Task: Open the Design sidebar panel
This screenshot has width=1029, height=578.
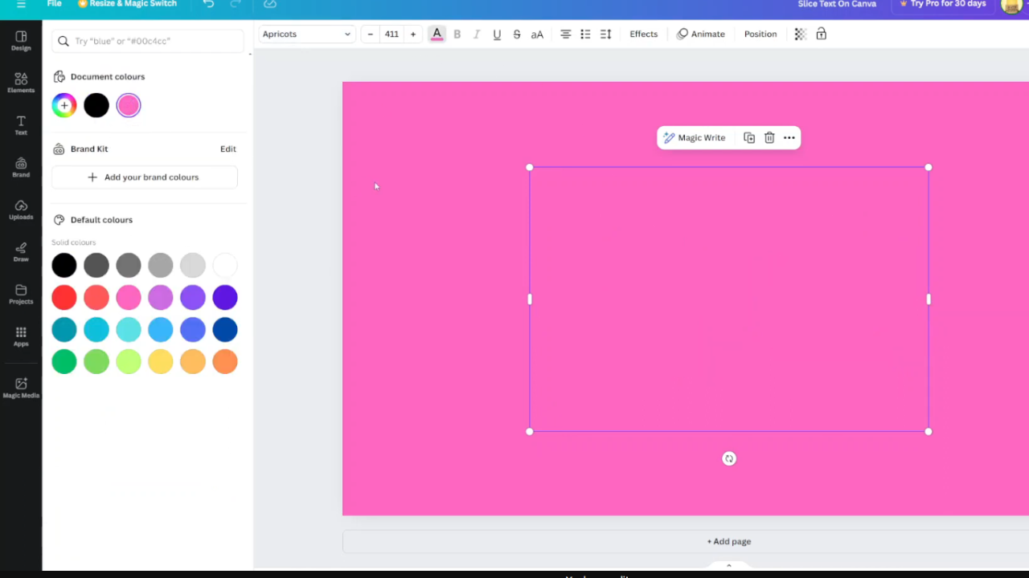Action: point(21,41)
